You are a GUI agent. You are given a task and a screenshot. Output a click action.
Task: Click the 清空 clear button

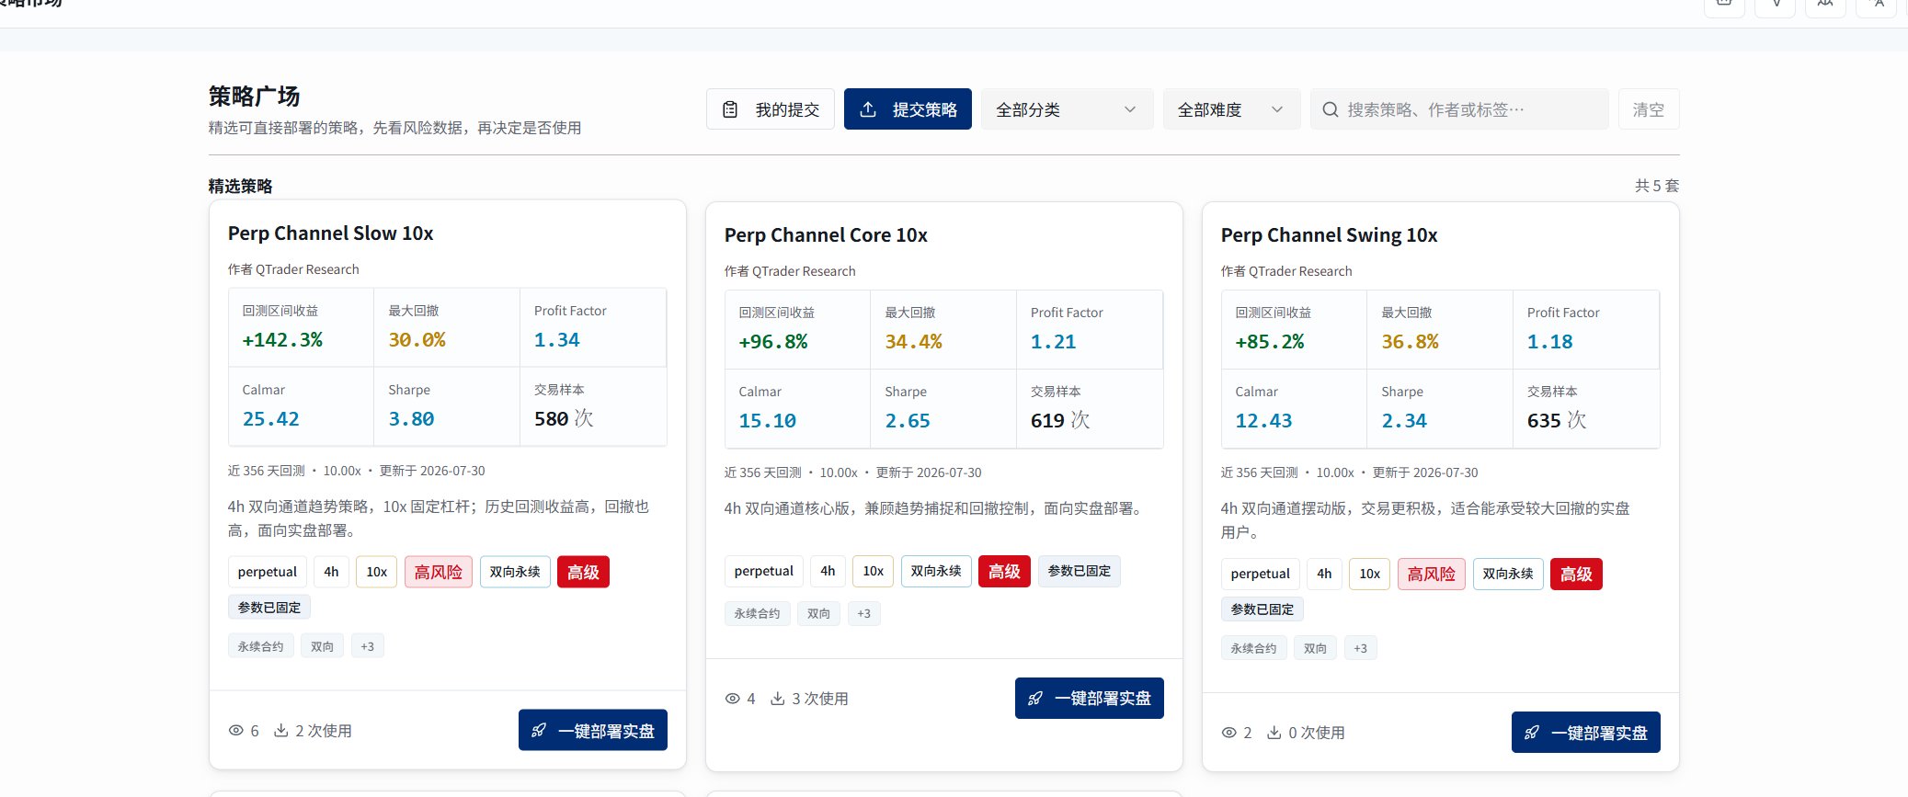pos(1649,109)
